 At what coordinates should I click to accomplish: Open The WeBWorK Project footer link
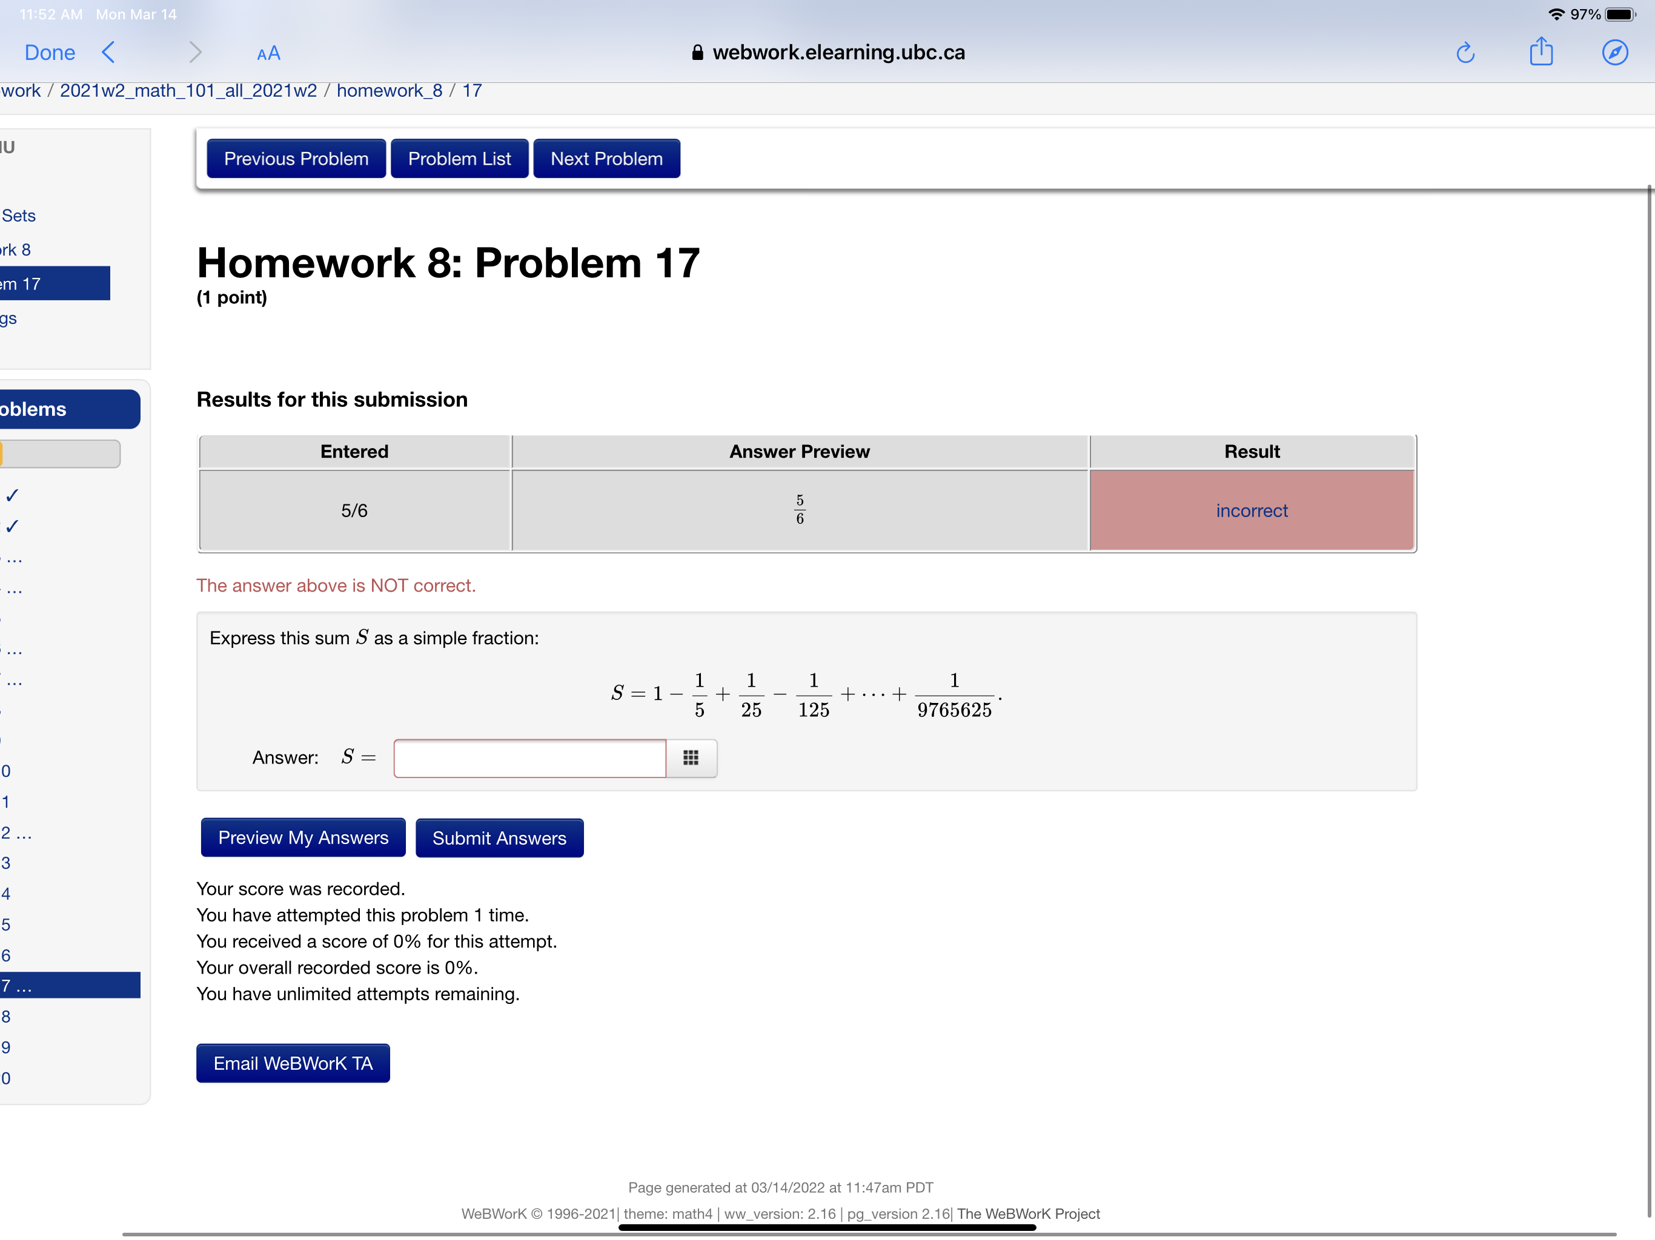click(x=1028, y=1213)
